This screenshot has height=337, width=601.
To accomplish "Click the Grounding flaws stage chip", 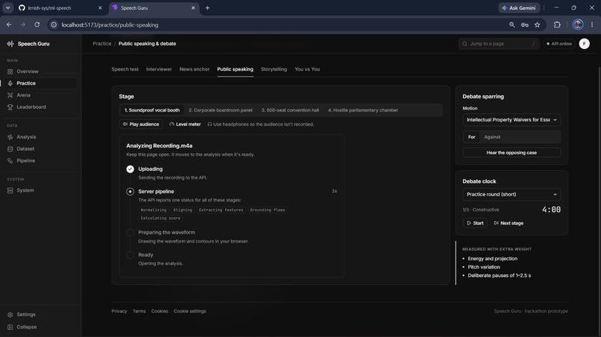I will point(268,210).
